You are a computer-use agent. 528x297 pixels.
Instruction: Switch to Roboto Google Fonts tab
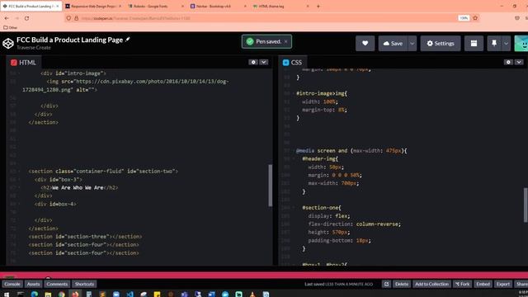point(155,6)
